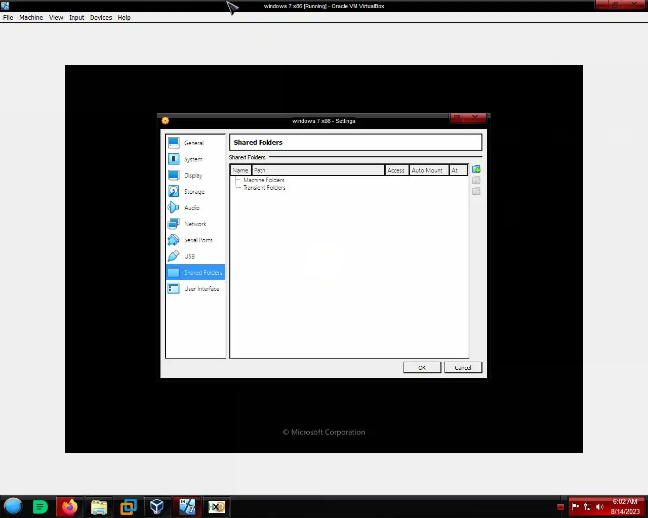648x518 pixels.
Task: Open the Input menu
Action: click(76, 17)
